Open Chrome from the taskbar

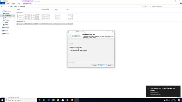pos(67,100)
